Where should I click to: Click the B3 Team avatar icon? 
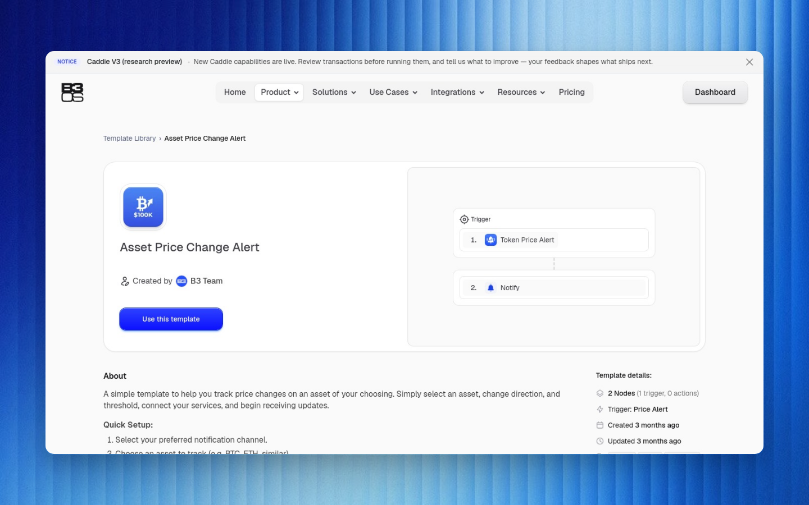point(181,281)
